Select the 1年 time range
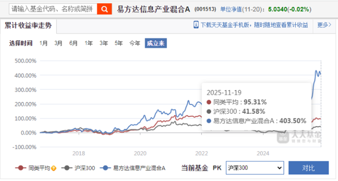Screen dimensions: 338x181 tap(88, 43)
